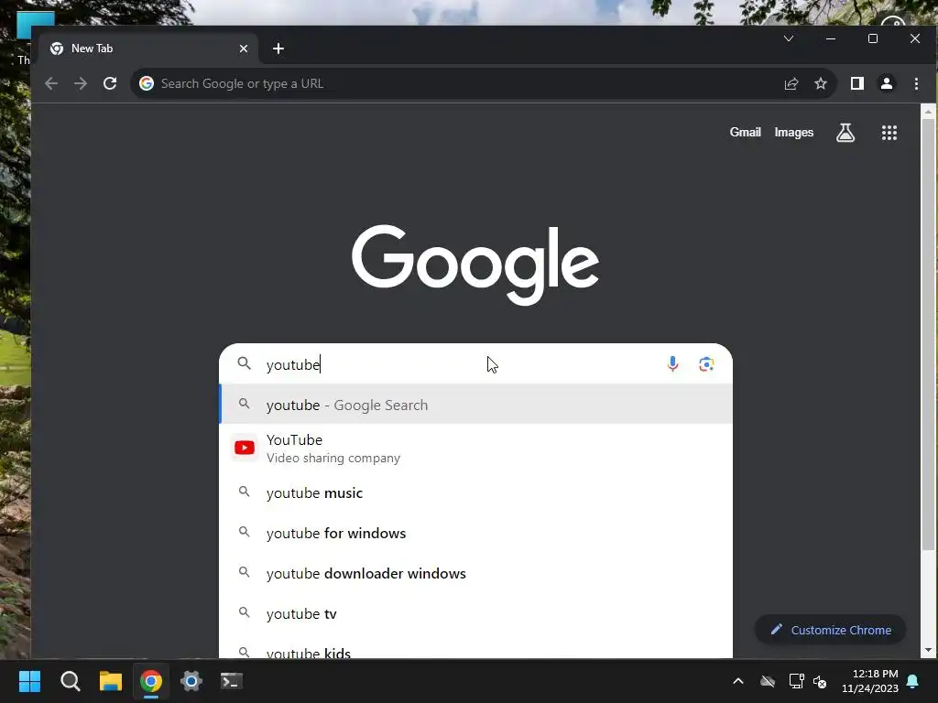Open Google Images link
This screenshot has width=938, height=703.
(794, 133)
